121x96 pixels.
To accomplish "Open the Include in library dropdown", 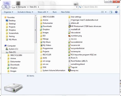I will [x=25, y=12].
